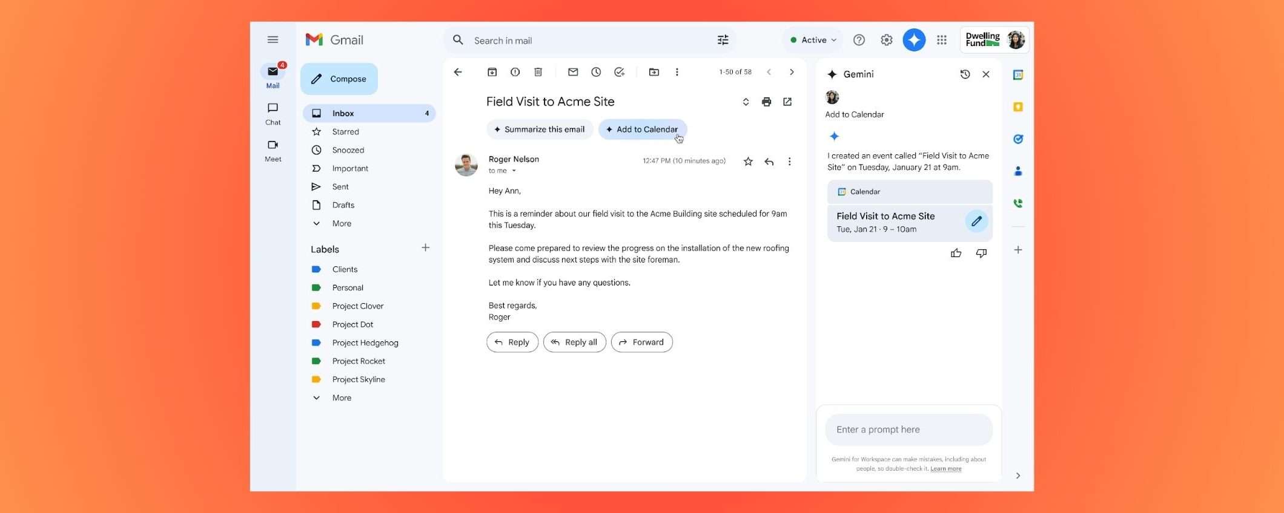1284x513 pixels.
Task: Click Summarize this email
Action: tap(540, 129)
